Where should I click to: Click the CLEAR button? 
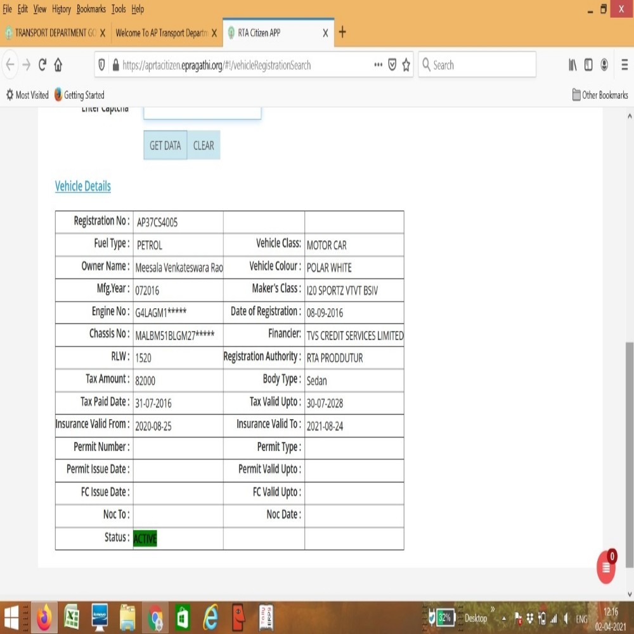204,145
